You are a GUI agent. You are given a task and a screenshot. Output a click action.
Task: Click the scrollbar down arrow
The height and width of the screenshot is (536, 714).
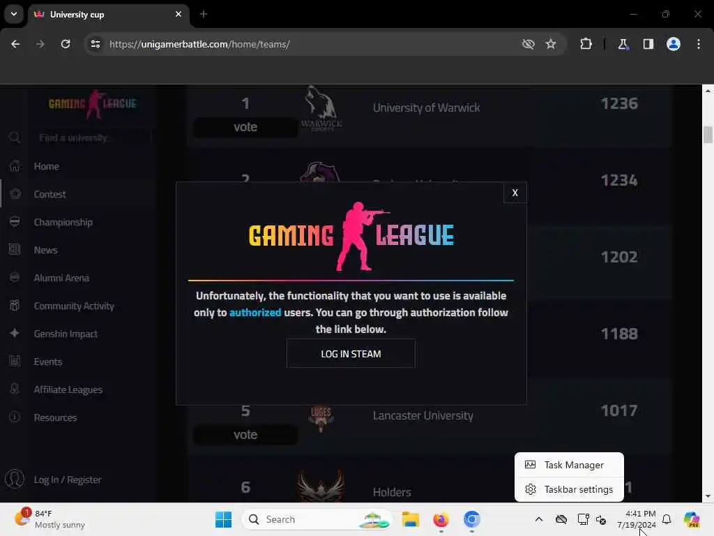(x=708, y=496)
